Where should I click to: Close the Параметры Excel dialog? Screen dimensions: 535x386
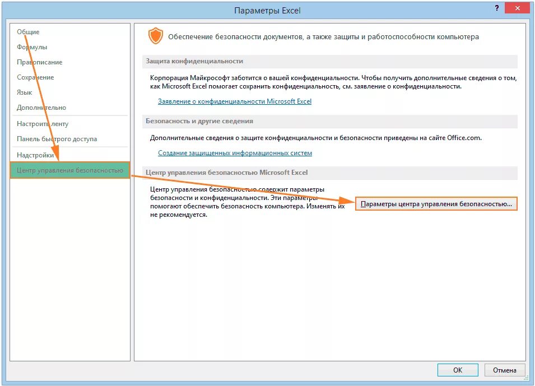click(x=517, y=8)
